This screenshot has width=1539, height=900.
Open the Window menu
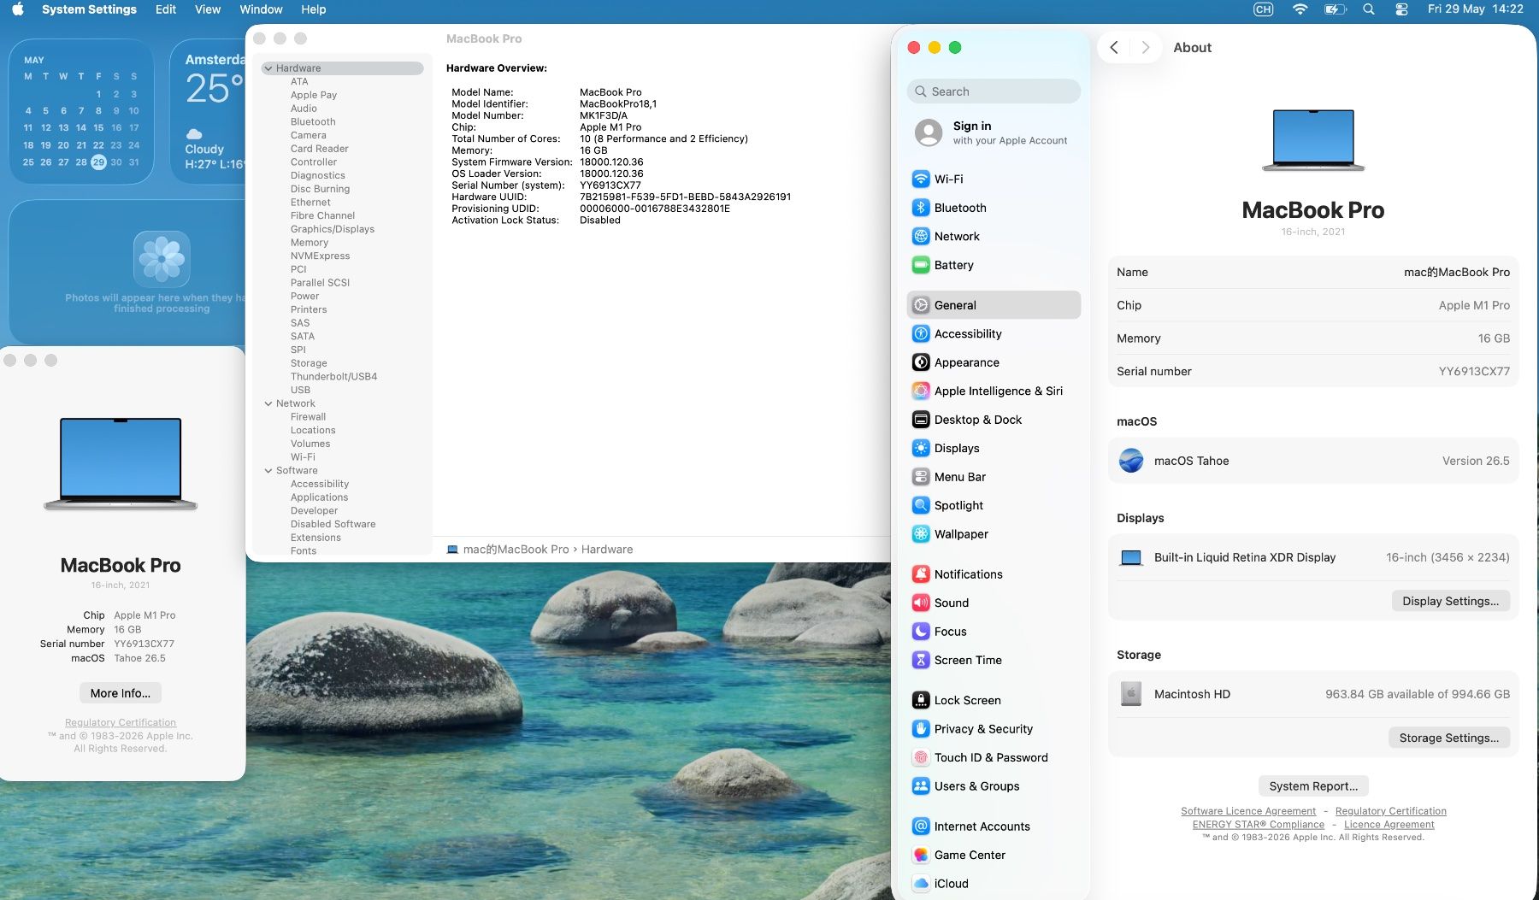(261, 9)
